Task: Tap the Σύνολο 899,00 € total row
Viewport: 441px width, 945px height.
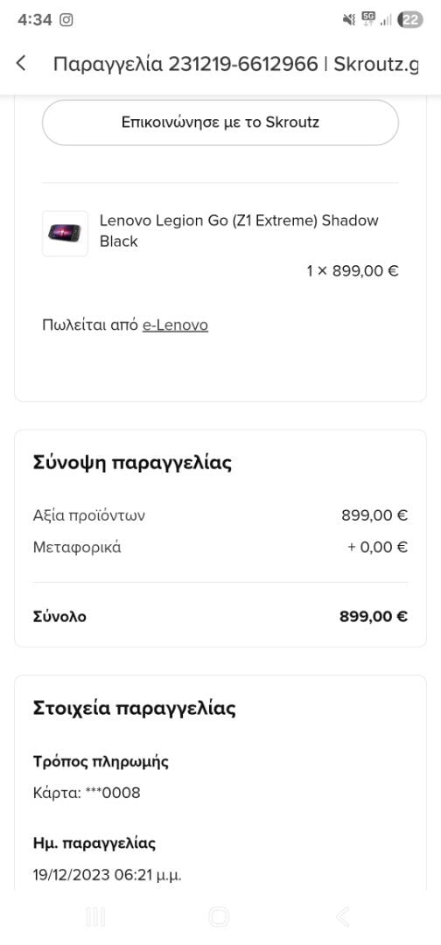Action: (220, 617)
